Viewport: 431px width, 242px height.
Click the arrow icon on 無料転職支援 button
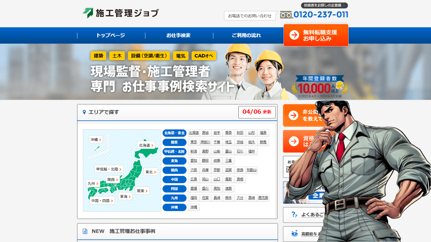(x=294, y=35)
